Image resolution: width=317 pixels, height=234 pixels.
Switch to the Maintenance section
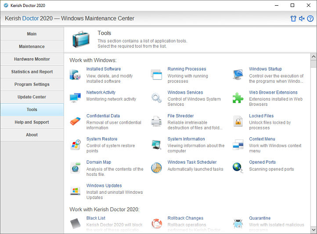32,46
